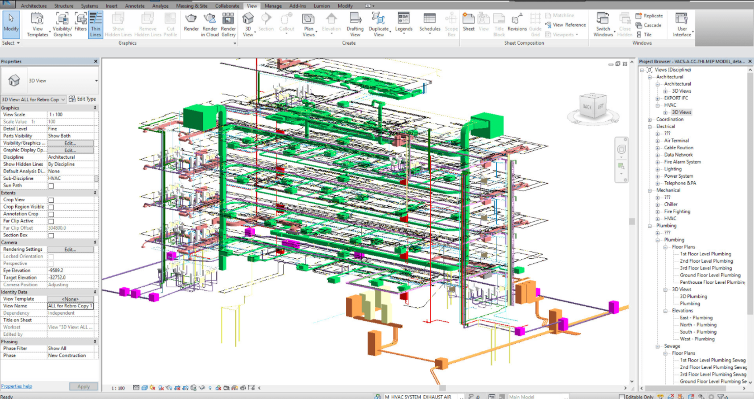The width and height of the screenshot is (754, 399).
Task: Enable the Crop View checkbox
Action: pyautogui.click(x=51, y=199)
